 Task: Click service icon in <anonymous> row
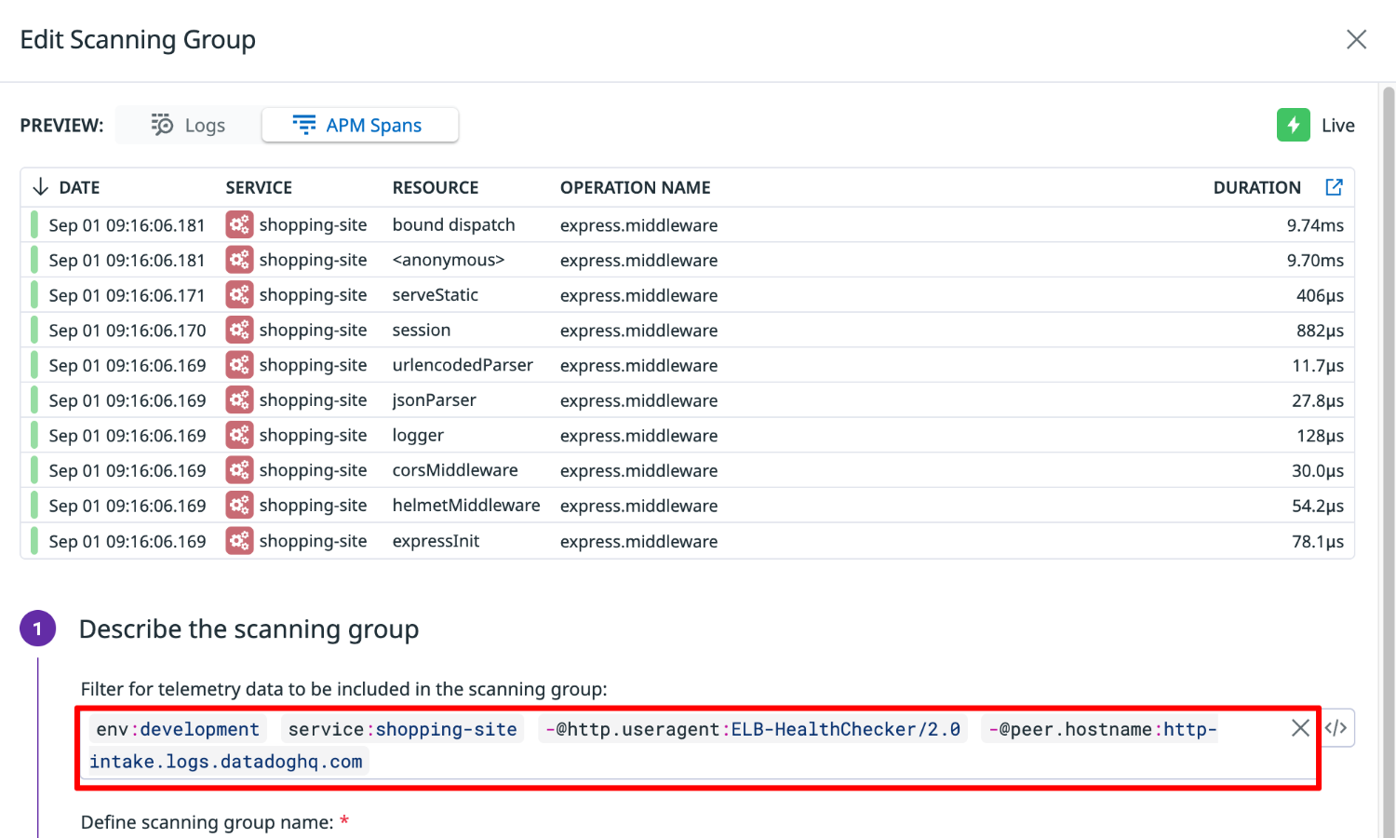(239, 260)
